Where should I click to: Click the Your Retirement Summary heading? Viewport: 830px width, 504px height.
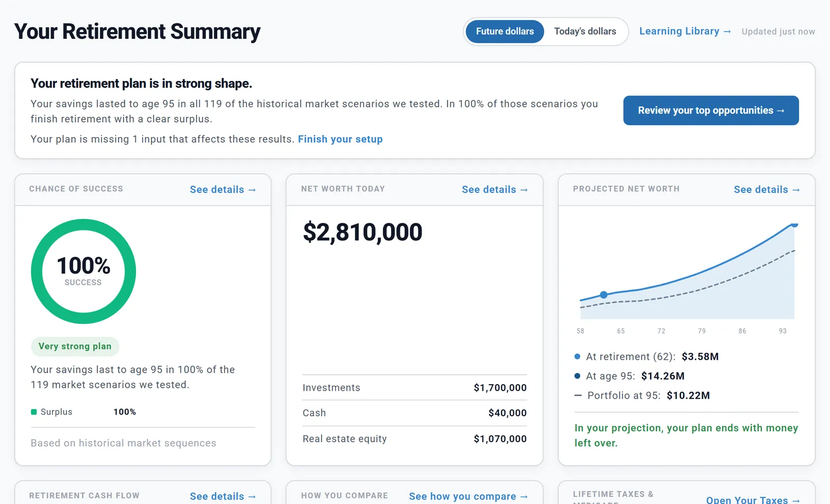click(137, 32)
